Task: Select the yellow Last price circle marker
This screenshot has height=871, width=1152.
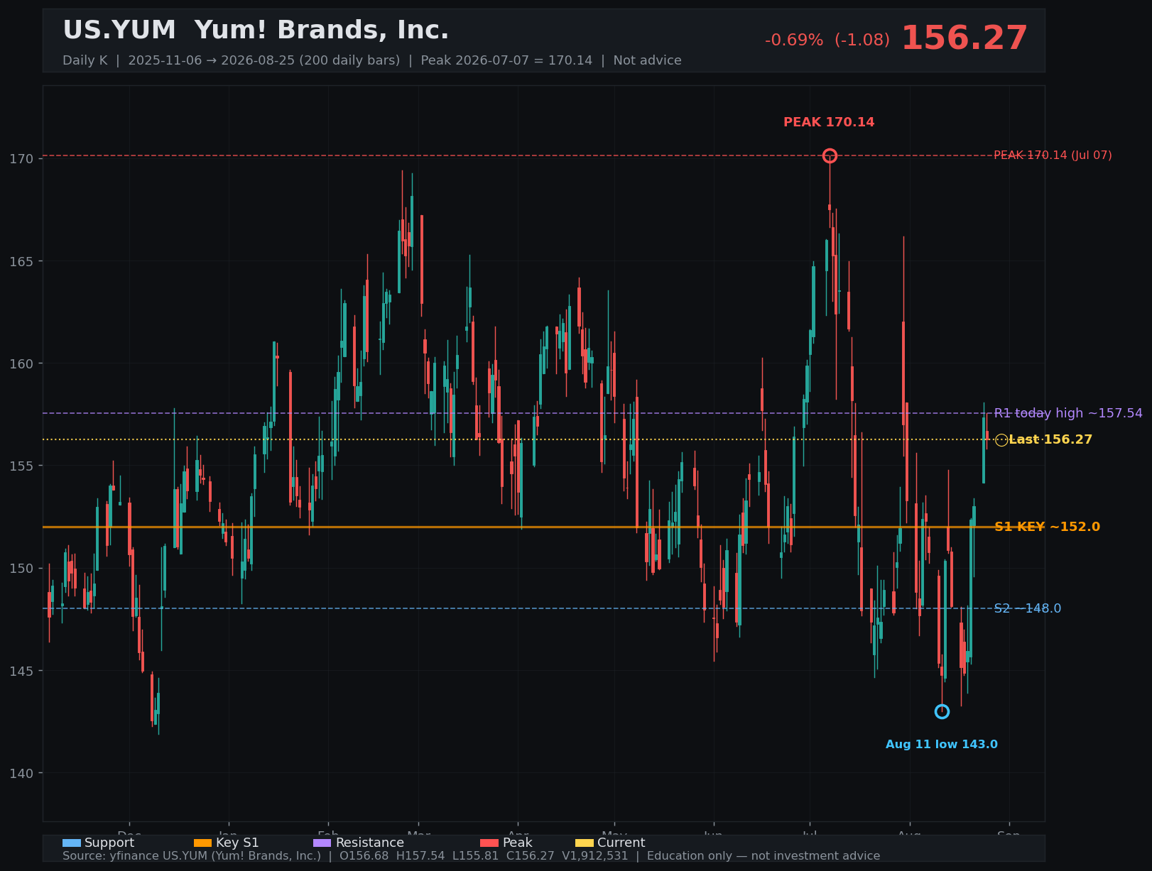Action: [1001, 440]
